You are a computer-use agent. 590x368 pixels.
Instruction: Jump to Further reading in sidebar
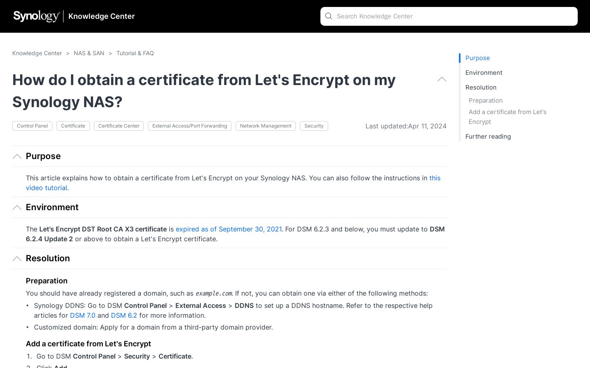(x=488, y=137)
